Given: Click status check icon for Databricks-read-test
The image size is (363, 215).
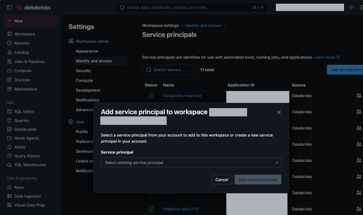Looking at the screenshot, I should [151, 96].
